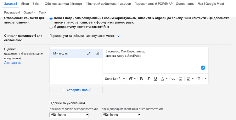Image resolution: width=236 pixels, height=120 pixels.
Task: Edit the "Мій підпис" signature name with pencil icon
Action: [x=89, y=53]
